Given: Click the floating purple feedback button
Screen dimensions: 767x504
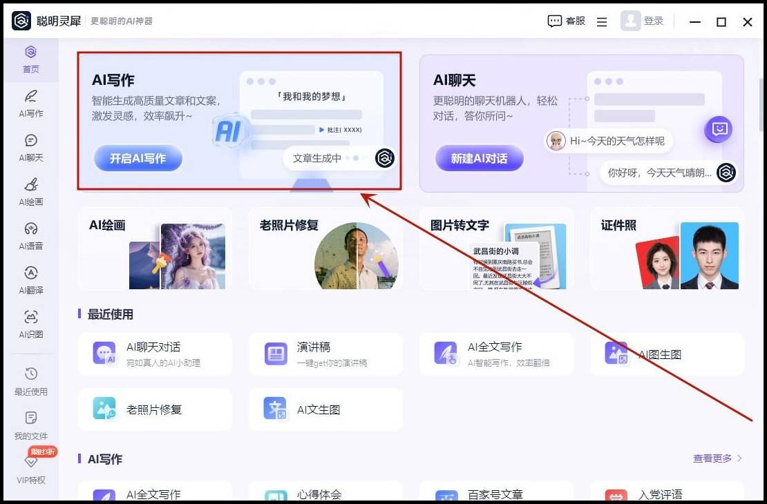Looking at the screenshot, I should point(718,129).
